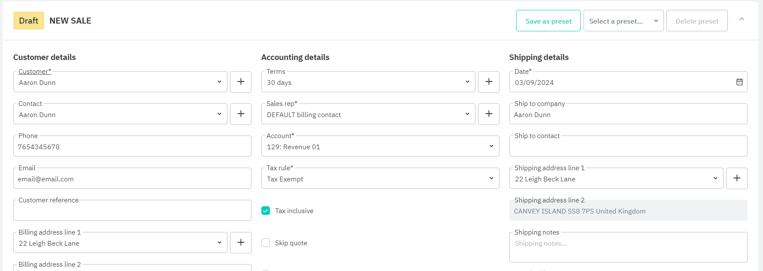
Task: Enable the Skip quote checkbox
Action: point(266,243)
